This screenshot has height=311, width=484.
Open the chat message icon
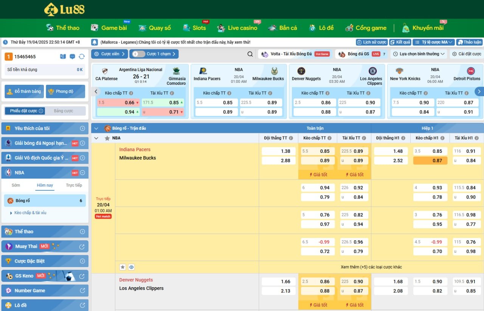point(72,57)
